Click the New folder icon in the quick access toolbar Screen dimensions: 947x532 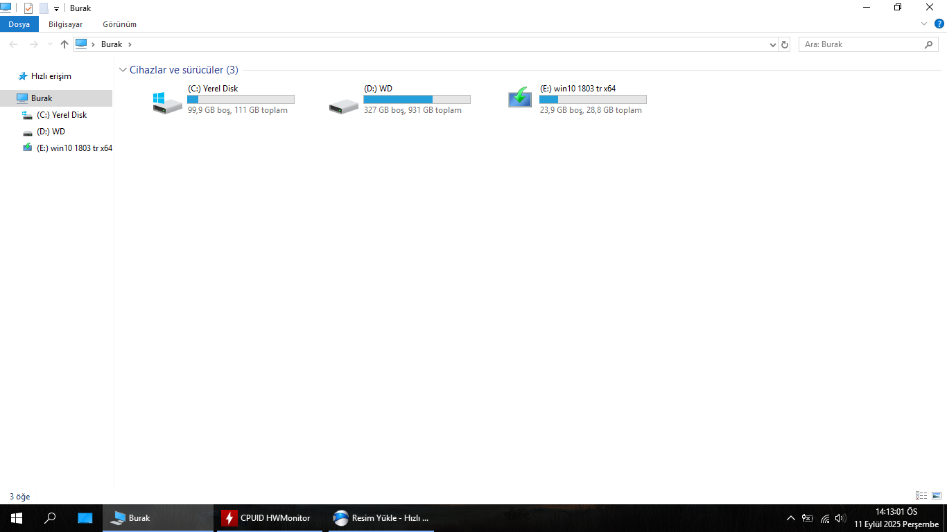[x=44, y=8]
